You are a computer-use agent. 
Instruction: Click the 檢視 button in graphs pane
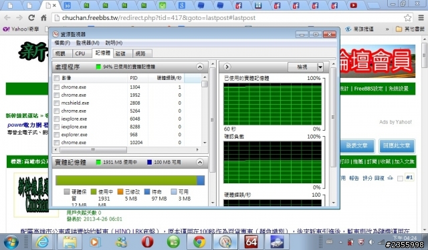(x=302, y=67)
